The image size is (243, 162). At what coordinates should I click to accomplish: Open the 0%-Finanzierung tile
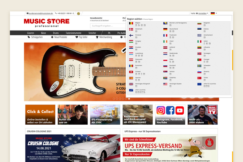pyautogui.click(x=105, y=114)
